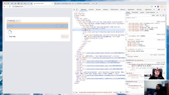
Task: Bookmark this page with the star icon
Action: click(152, 7)
